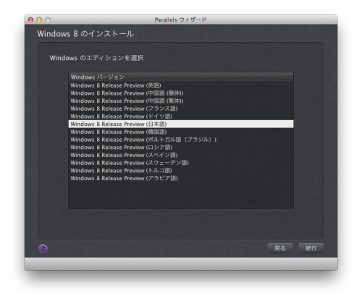
Task: Select Windows 8 Release Preview (トルコ語)
Action: (x=181, y=170)
